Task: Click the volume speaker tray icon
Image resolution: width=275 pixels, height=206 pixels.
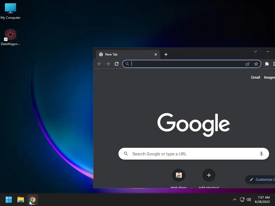Action: tap(249, 200)
